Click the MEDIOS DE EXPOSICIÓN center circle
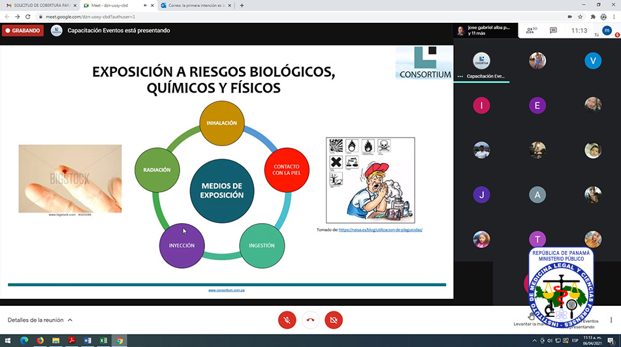The width and height of the screenshot is (621, 347). pos(222,190)
